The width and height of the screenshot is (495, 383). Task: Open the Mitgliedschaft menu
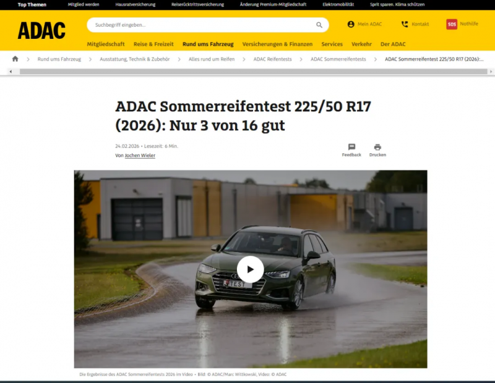coord(106,44)
